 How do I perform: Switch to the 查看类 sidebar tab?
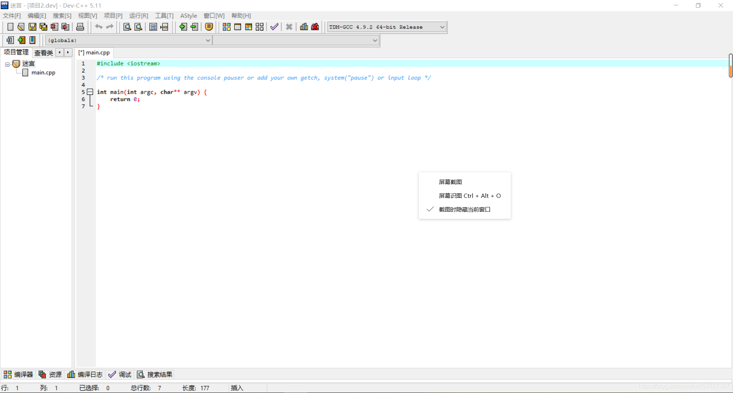click(x=44, y=53)
